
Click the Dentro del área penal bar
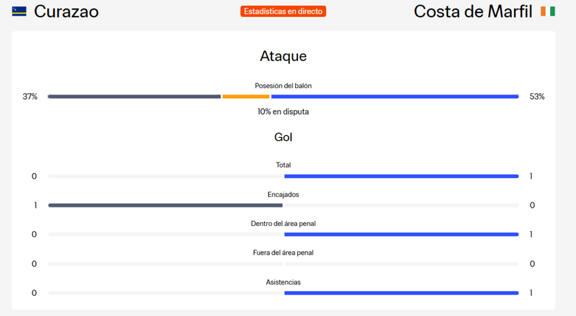pyautogui.click(x=402, y=234)
